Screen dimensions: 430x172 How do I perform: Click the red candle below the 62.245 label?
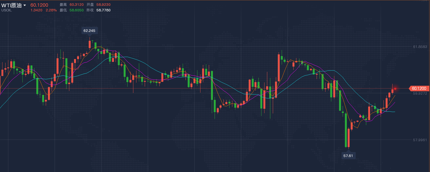pyautogui.click(x=90, y=44)
